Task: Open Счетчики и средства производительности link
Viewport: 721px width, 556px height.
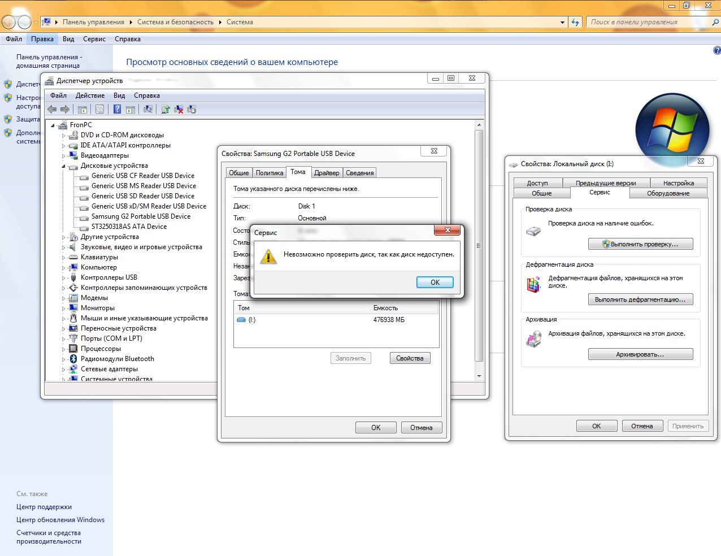Action: pyautogui.click(x=49, y=537)
